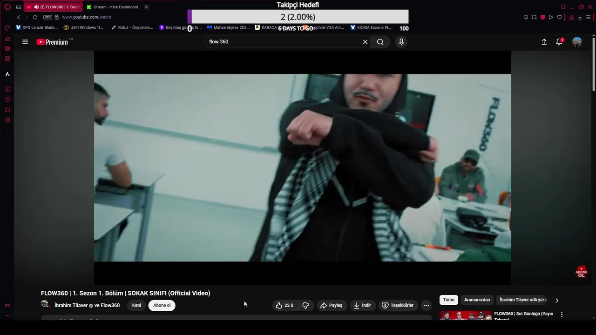This screenshot has width=596, height=335.
Task: Open YouTube notifications bell
Action: [x=559, y=42]
